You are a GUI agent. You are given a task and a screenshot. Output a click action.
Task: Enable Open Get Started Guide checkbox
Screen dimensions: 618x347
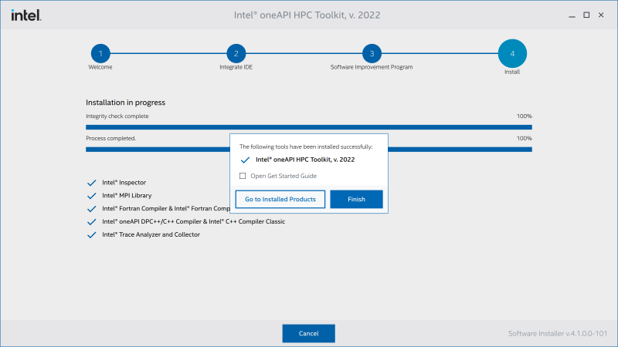pyautogui.click(x=243, y=176)
